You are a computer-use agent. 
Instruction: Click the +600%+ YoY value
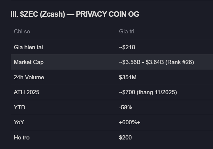coord(129,122)
